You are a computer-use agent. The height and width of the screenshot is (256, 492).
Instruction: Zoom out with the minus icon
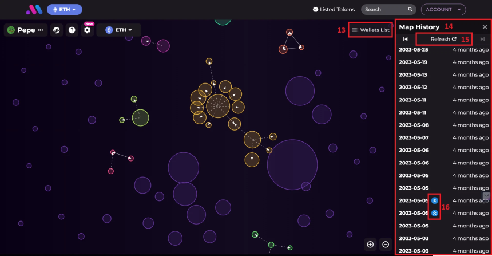pyautogui.click(x=386, y=245)
